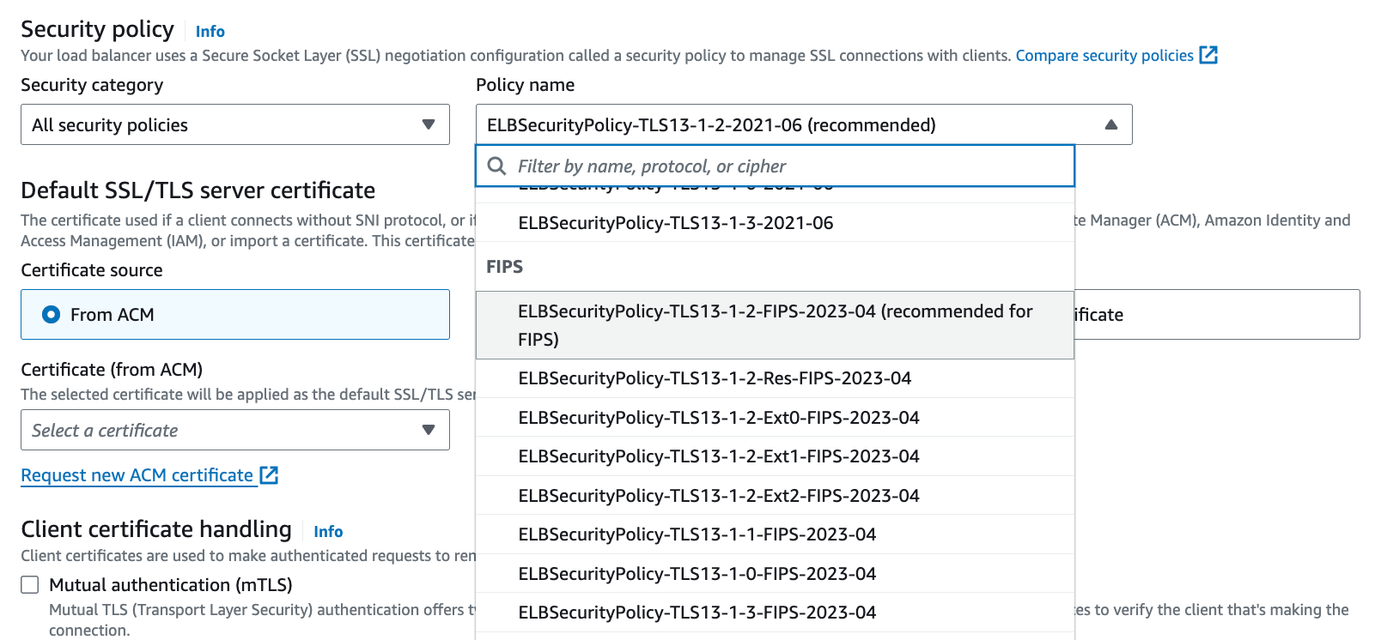Viewport: 1381px width, 640px height.
Task: Click external icon next to Request new ACM certificate
Action: (x=269, y=474)
